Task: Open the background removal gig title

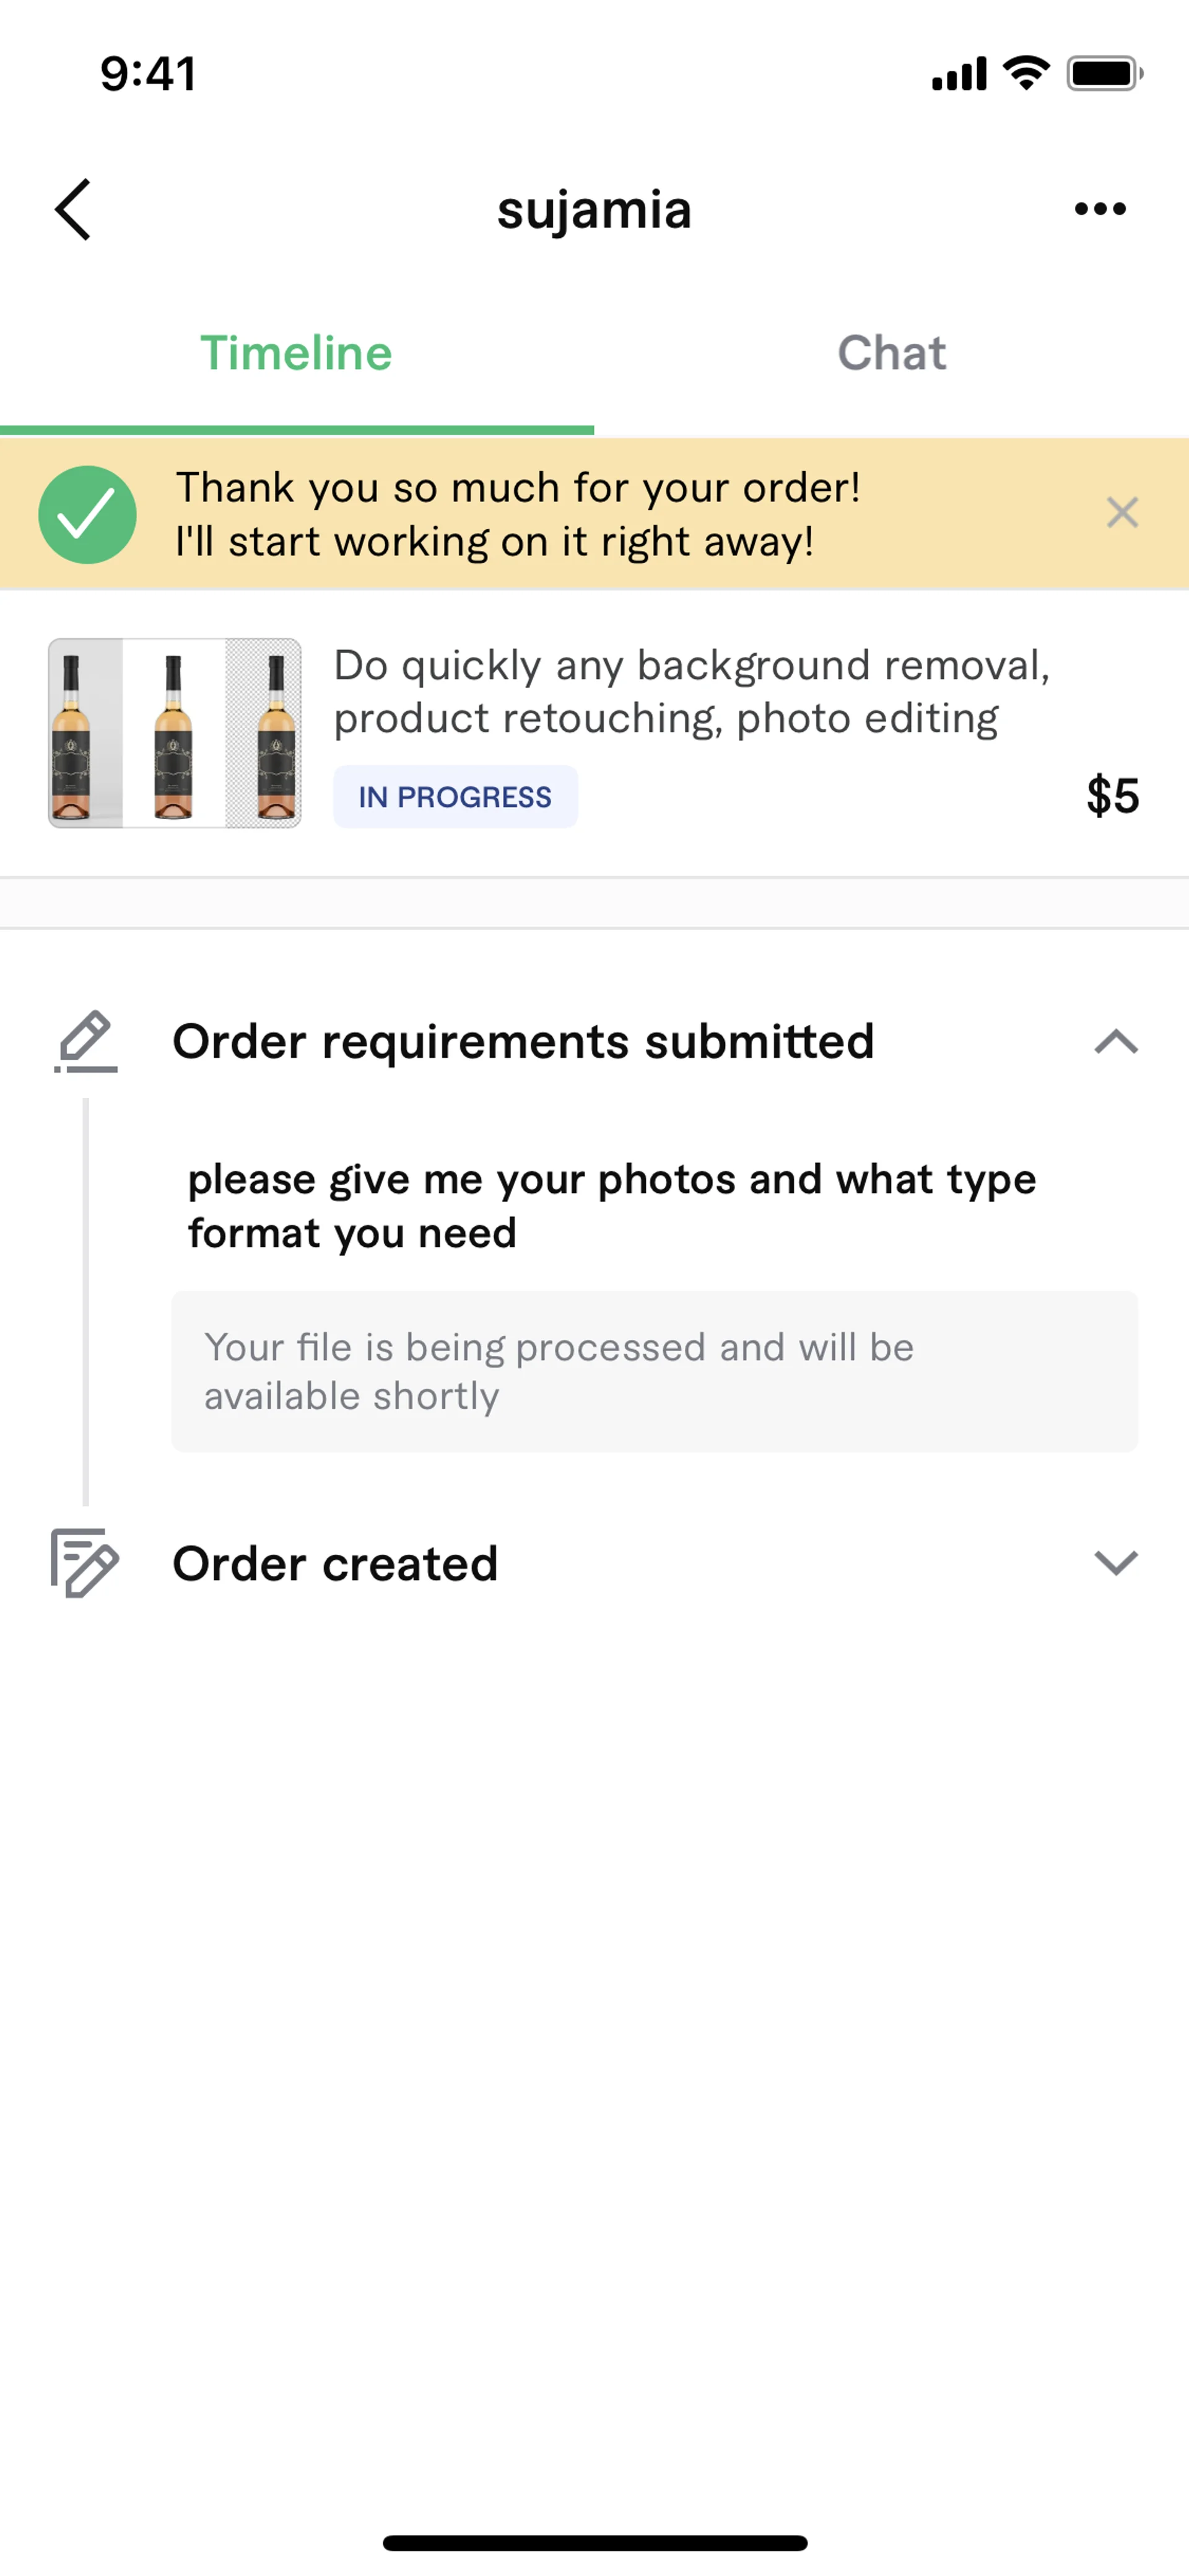Action: tap(690, 692)
